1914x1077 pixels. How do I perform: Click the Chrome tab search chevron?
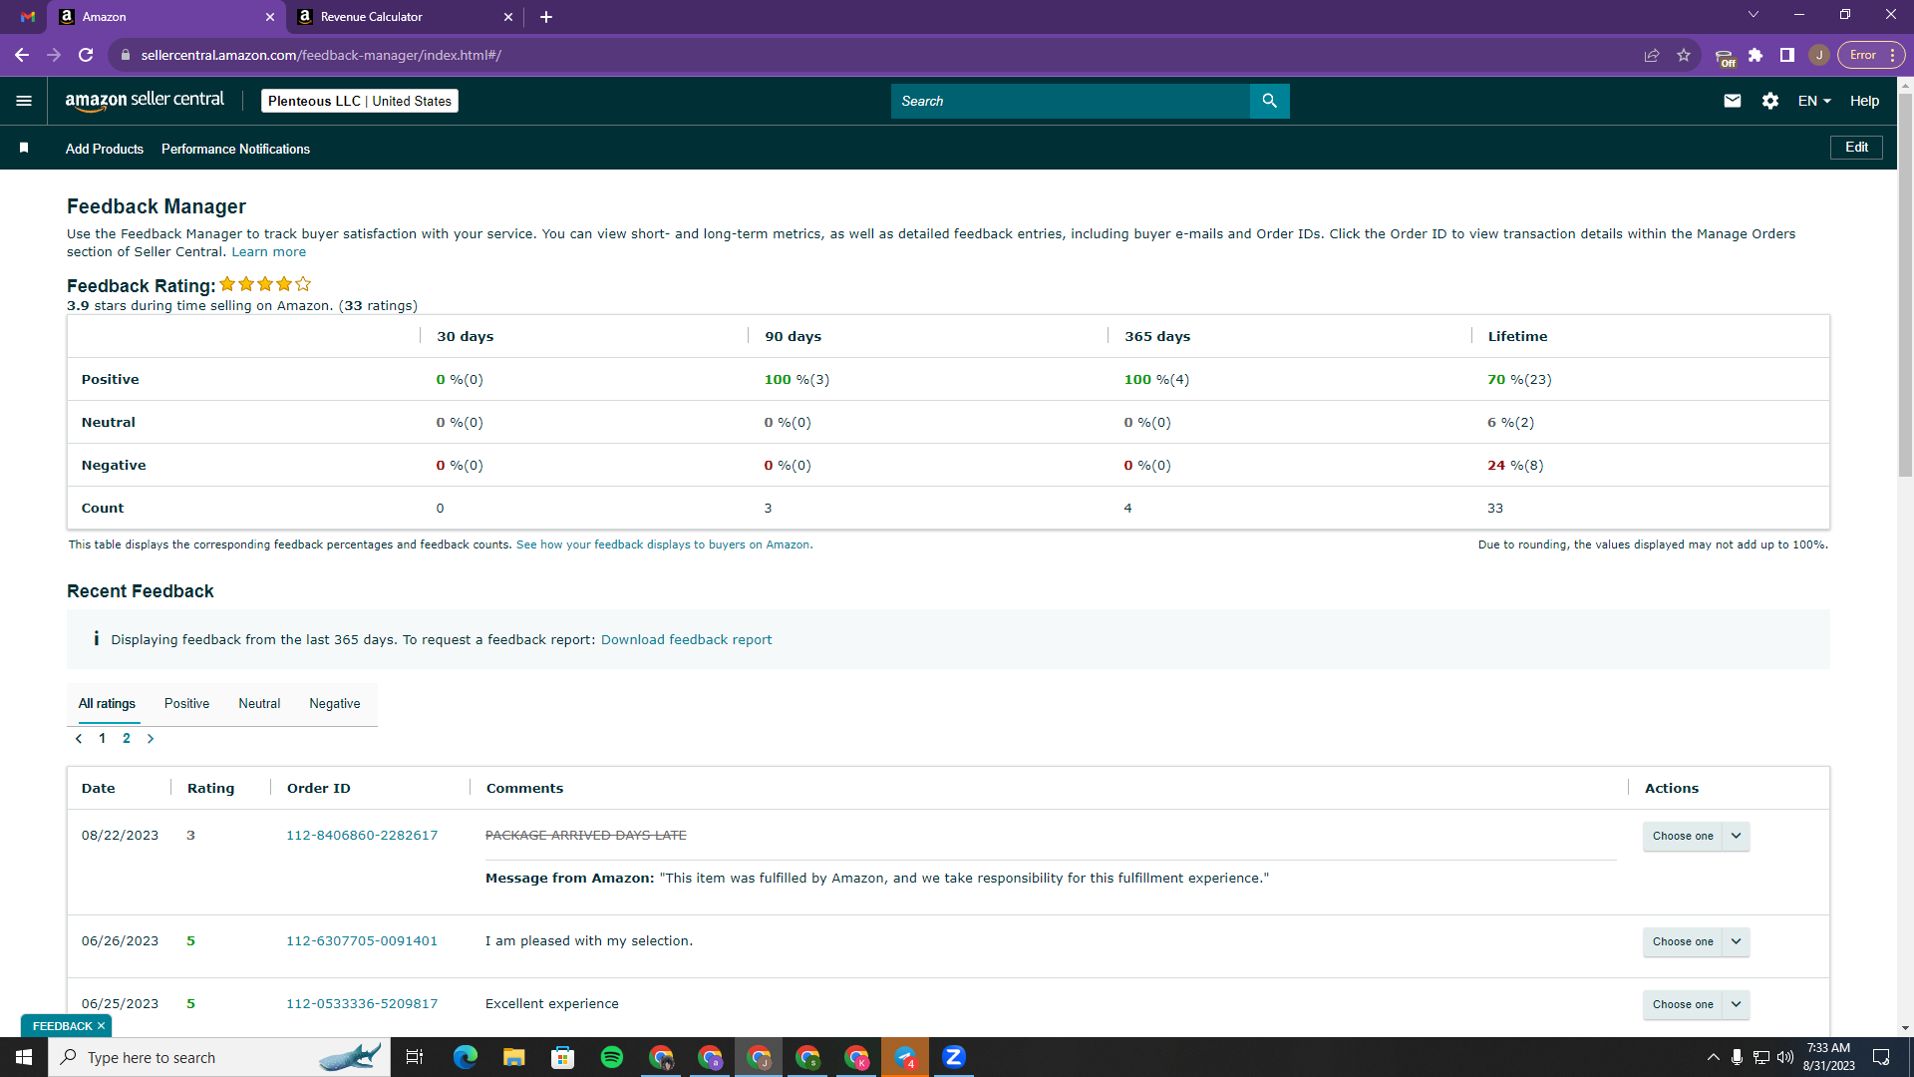pos(1754,15)
